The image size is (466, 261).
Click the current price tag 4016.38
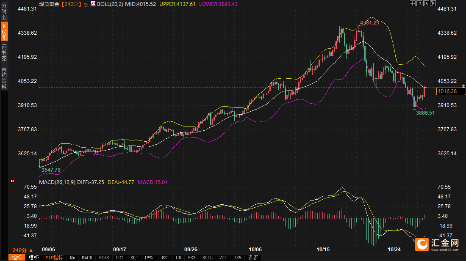451,91
